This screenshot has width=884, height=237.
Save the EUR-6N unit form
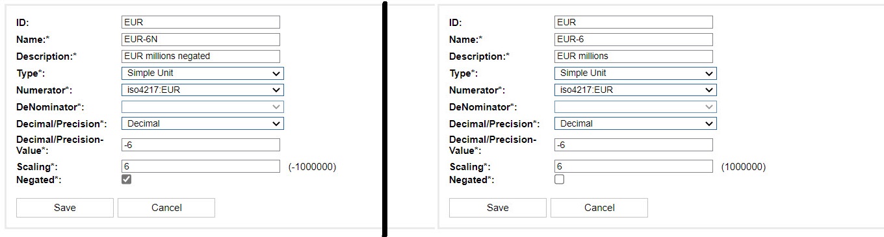[65, 208]
